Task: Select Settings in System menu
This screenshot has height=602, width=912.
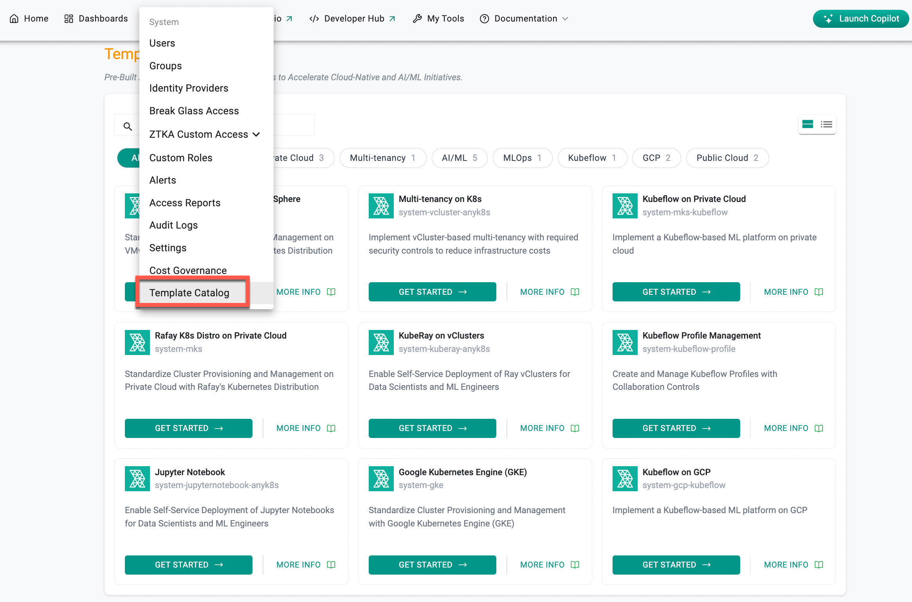Action: 206,248
